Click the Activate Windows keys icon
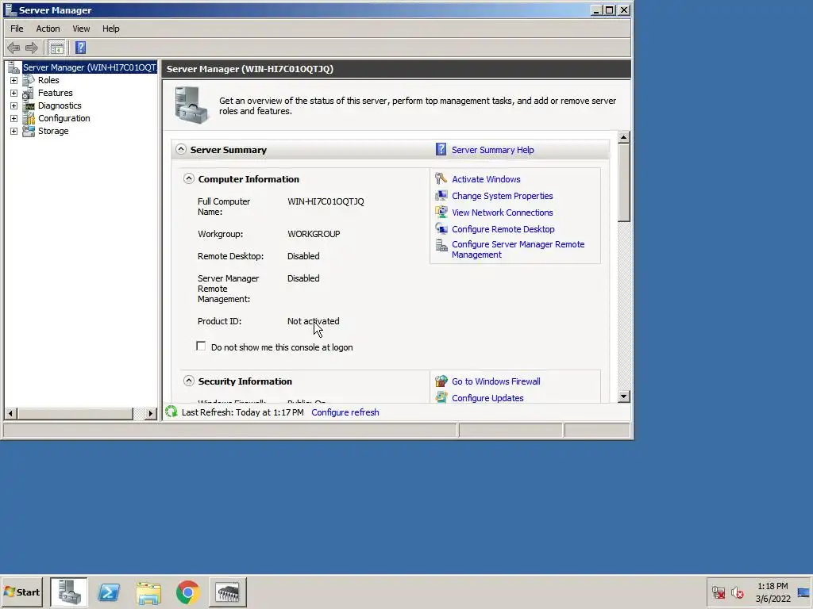This screenshot has height=609, width=813. tap(441, 178)
